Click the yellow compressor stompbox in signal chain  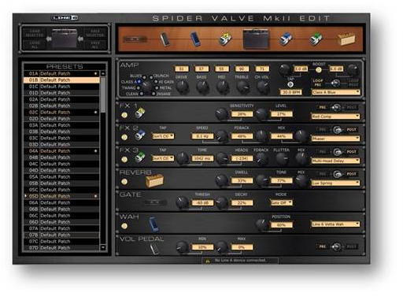point(225,39)
